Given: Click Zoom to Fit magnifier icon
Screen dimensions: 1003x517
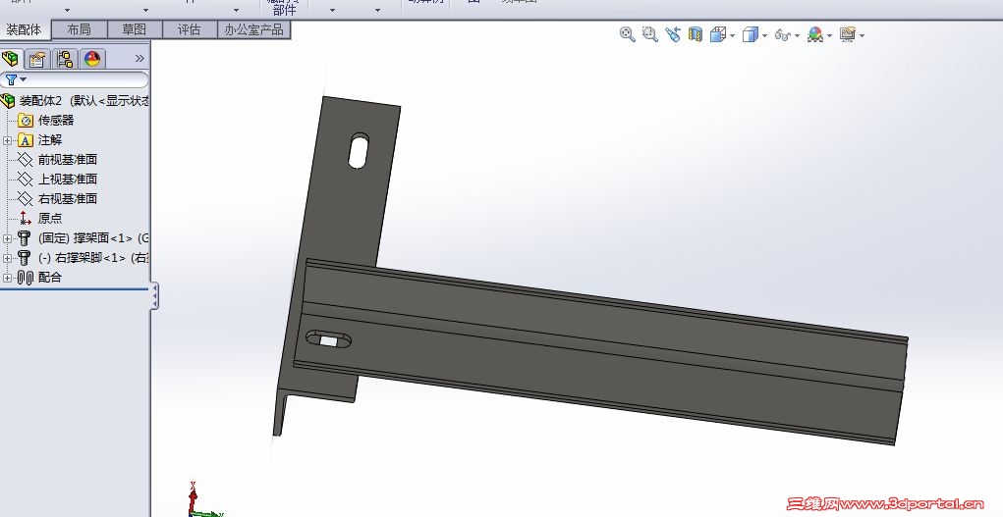Looking at the screenshot, I should coord(628,34).
